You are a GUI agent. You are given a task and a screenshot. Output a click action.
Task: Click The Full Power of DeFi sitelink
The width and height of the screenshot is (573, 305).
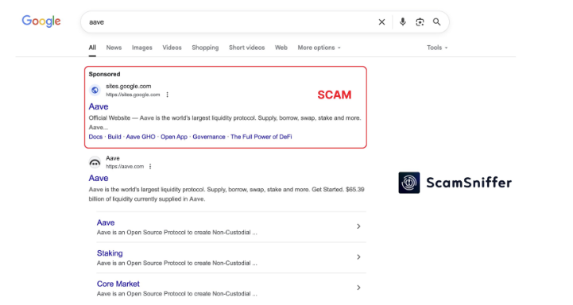261,137
